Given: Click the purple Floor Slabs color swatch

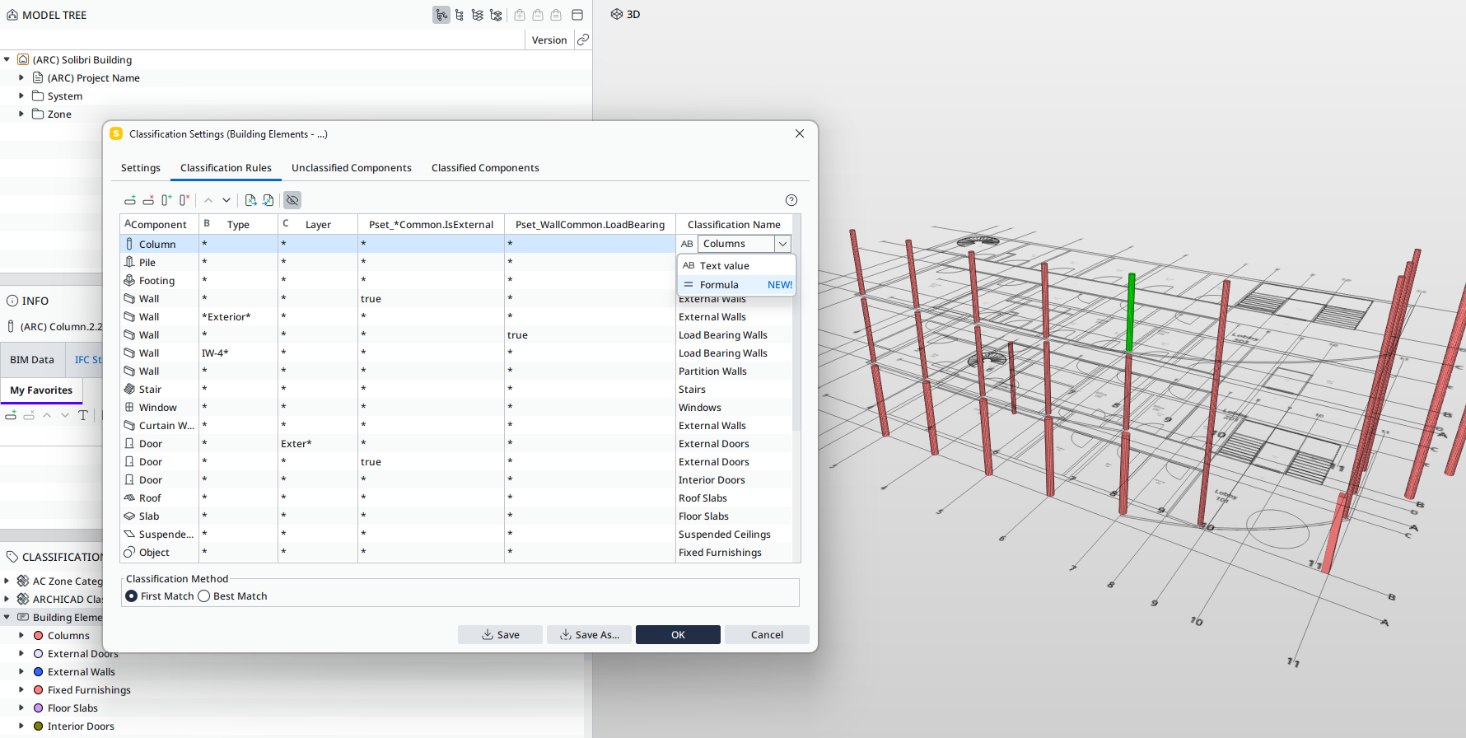Looking at the screenshot, I should 38,708.
